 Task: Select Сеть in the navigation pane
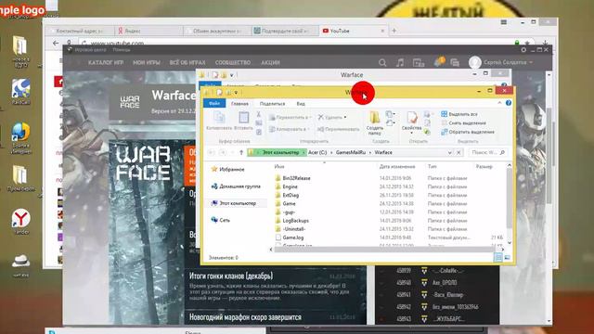[x=221, y=220]
